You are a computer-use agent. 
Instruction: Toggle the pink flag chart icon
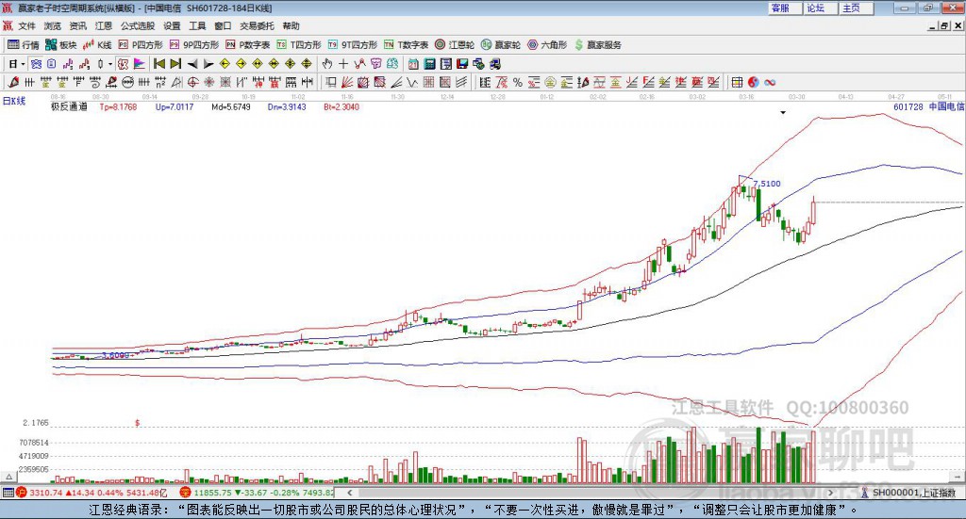click(140, 64)
